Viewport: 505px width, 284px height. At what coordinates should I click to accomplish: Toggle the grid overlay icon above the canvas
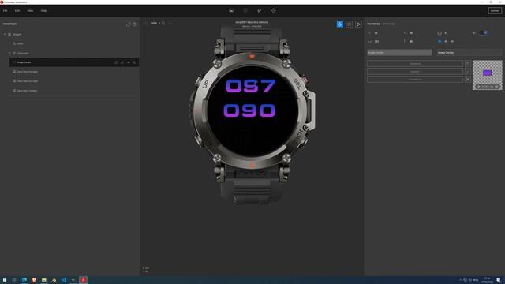click(x=349, y=24)
